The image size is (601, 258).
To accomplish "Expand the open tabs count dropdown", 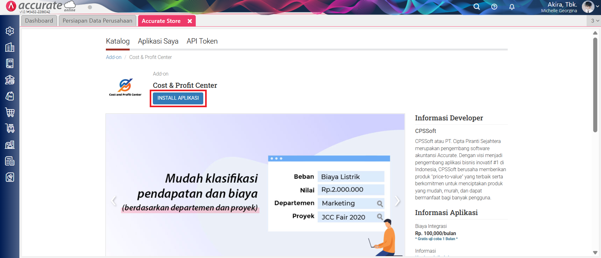I will 595,21.
